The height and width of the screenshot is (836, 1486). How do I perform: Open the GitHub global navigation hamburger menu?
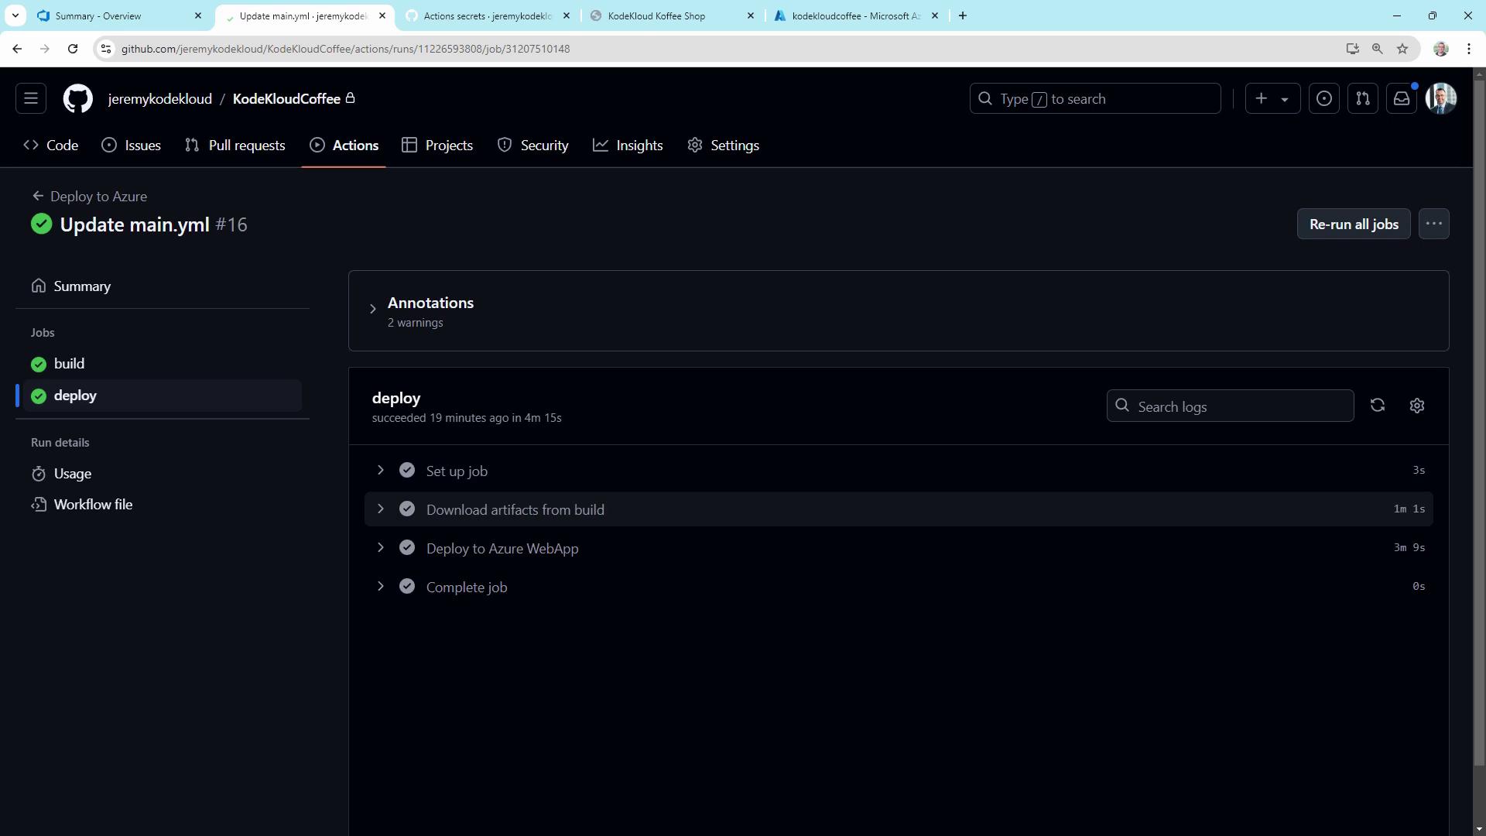pos(31,98)
